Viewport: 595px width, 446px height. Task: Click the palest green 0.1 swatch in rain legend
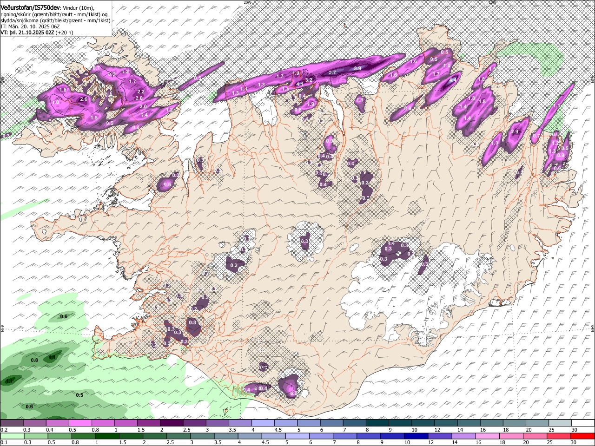click(x=12, y=436)
